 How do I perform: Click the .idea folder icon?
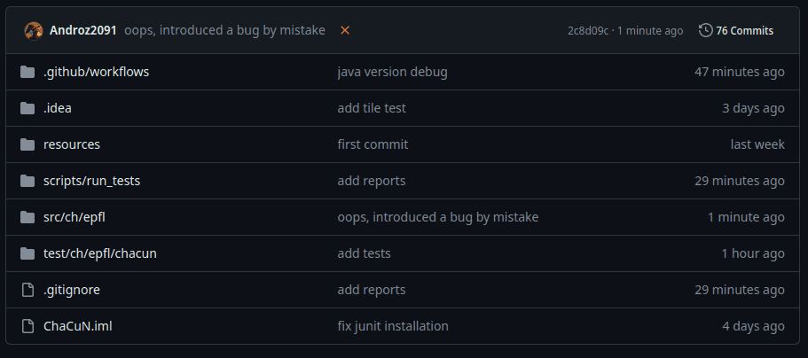[27, 108]
